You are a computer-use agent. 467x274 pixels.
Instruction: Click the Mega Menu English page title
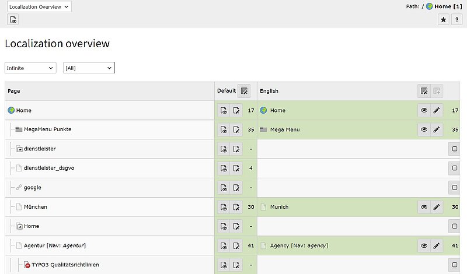(284, 129)
